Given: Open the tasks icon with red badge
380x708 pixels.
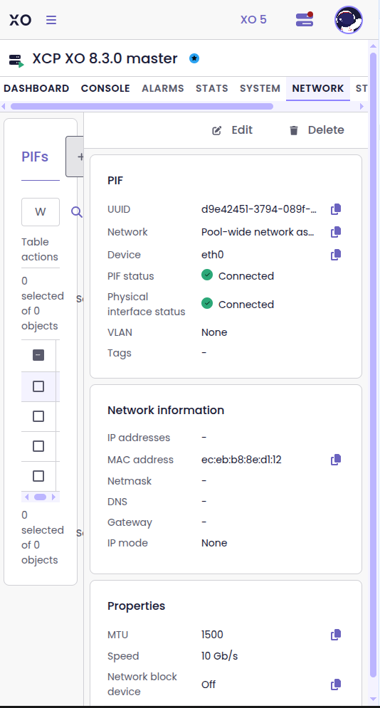Looking at the screenshot, I should (305, 19).
